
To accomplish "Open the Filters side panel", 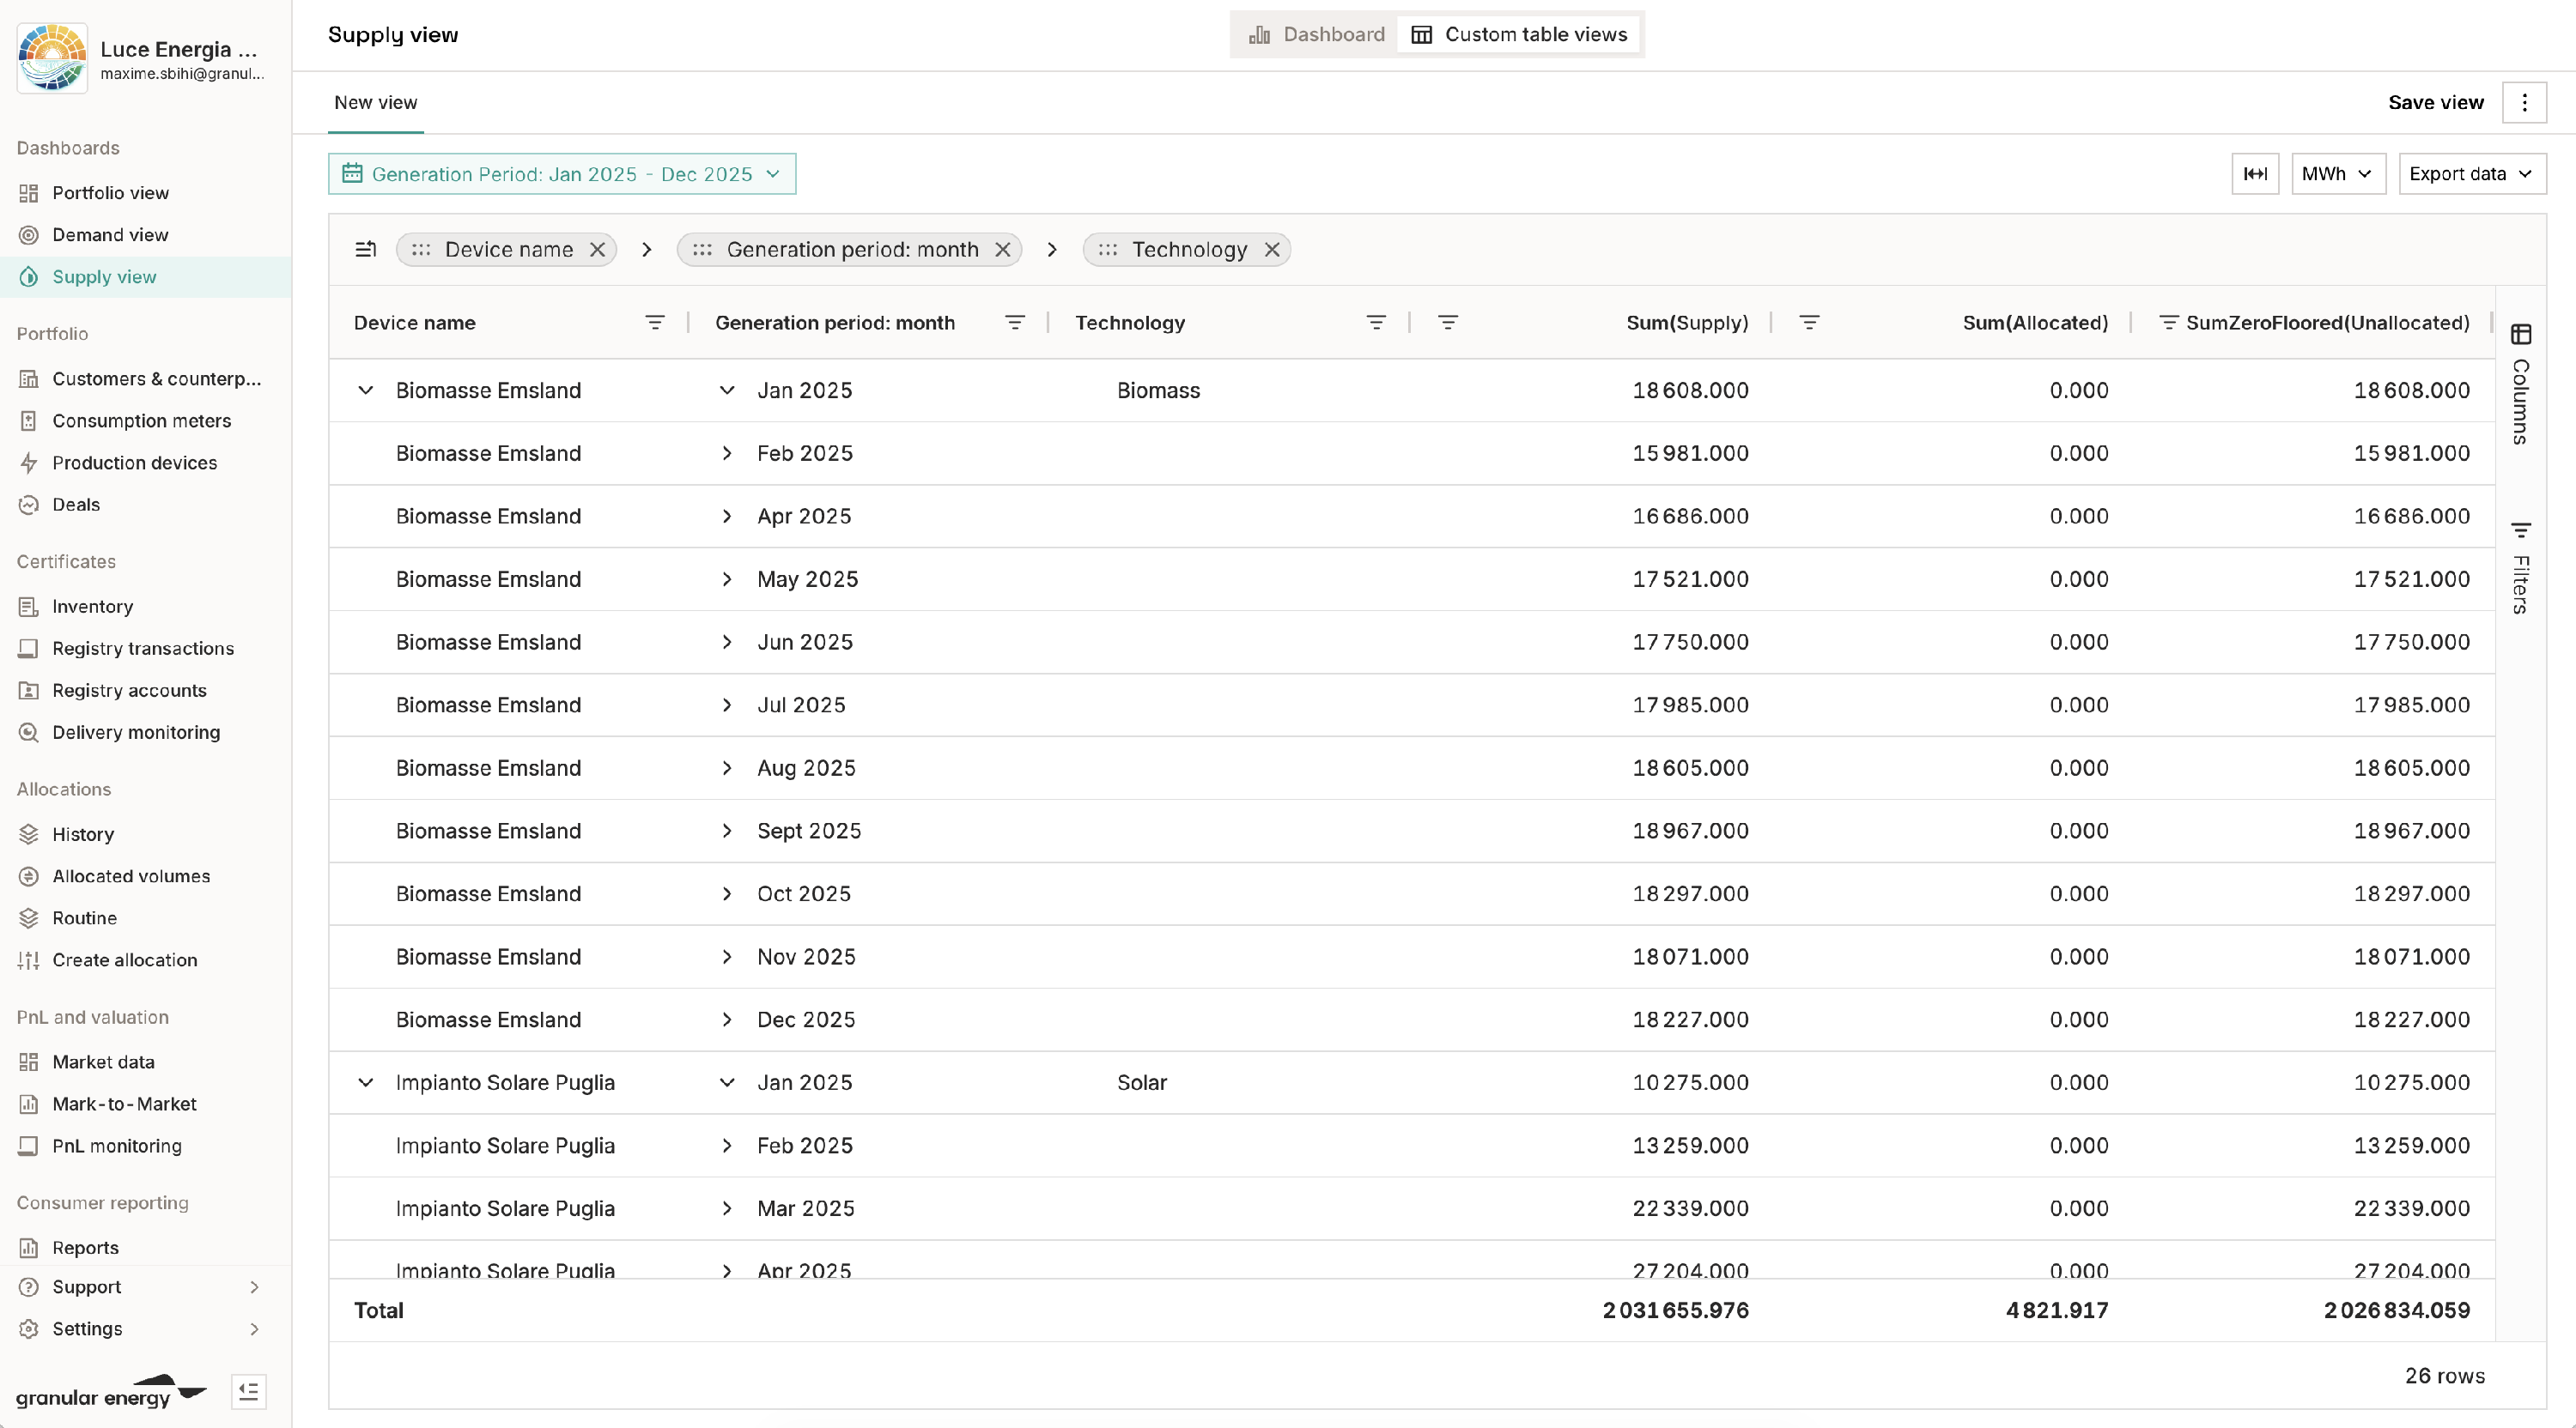I will click(x=2520, y=567).
